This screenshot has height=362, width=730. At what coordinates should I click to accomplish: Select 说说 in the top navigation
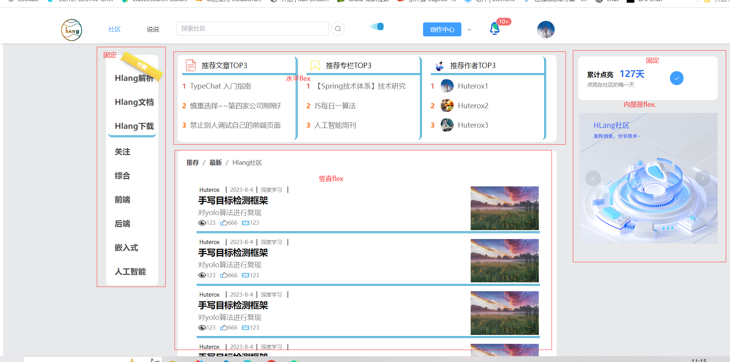point(153,29)
